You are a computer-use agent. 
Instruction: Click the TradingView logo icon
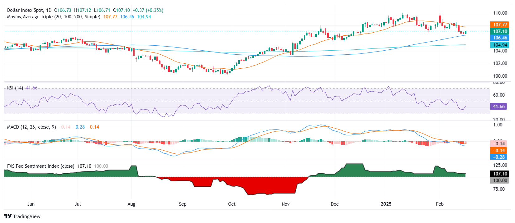(8, 216)
